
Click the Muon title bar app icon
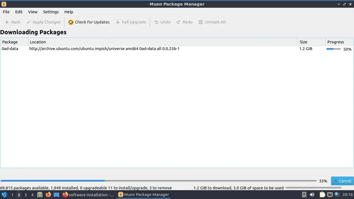(4, 4)
